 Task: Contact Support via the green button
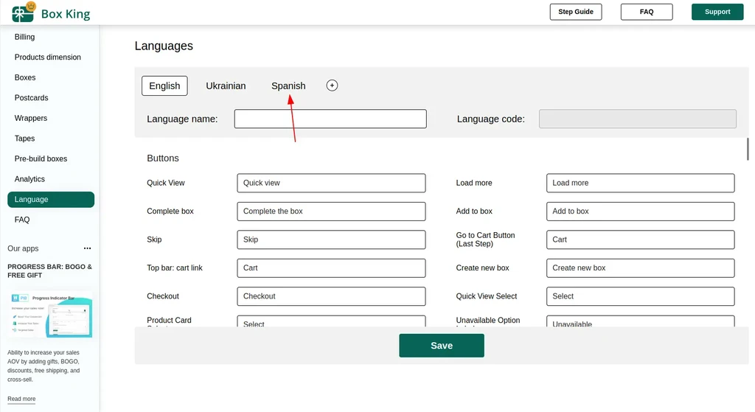coord(717,12)
